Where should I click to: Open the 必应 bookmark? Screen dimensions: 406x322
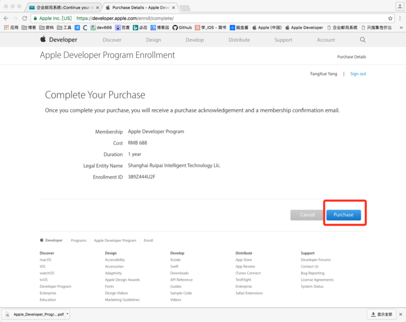[140, 27]
